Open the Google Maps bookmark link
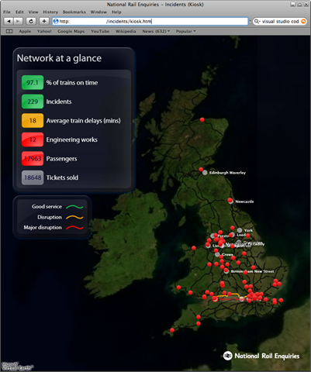The height and width of the screenshot is (372, 311). (x=71, y=31)
